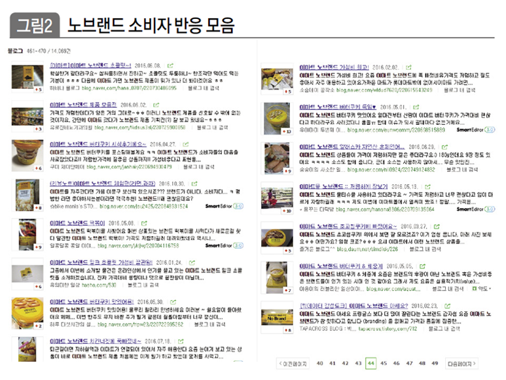This screenshot has height=380, width=506.
Task: Click Smart Editor 3.0 badge on 체험전(라면,과자) result
Action: tap(225, 206)
